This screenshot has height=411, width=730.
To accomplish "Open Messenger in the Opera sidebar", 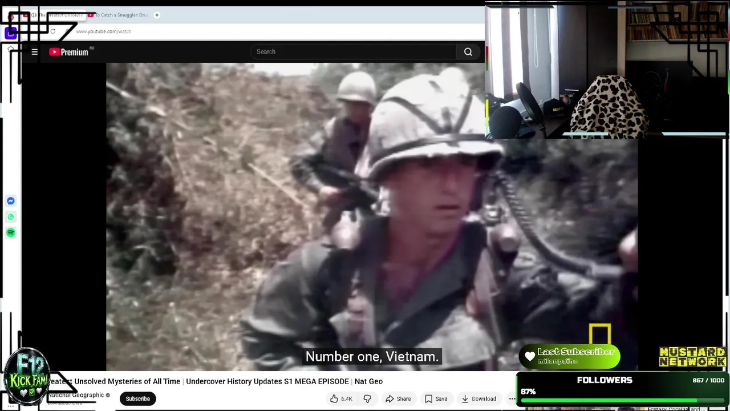I will [x=11, y=201].
